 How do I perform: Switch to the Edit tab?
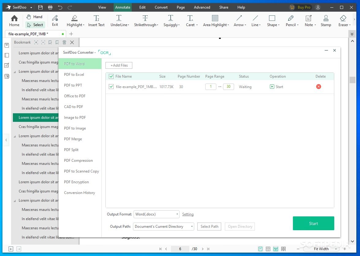[142, 7]
